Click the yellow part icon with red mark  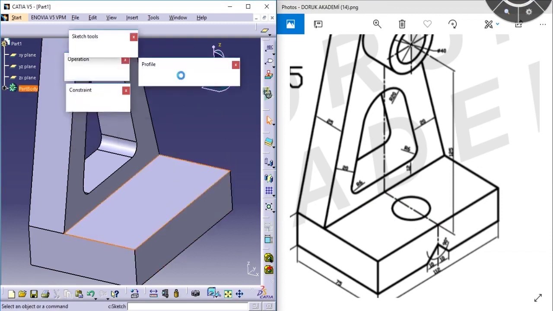tap(269, 270)
